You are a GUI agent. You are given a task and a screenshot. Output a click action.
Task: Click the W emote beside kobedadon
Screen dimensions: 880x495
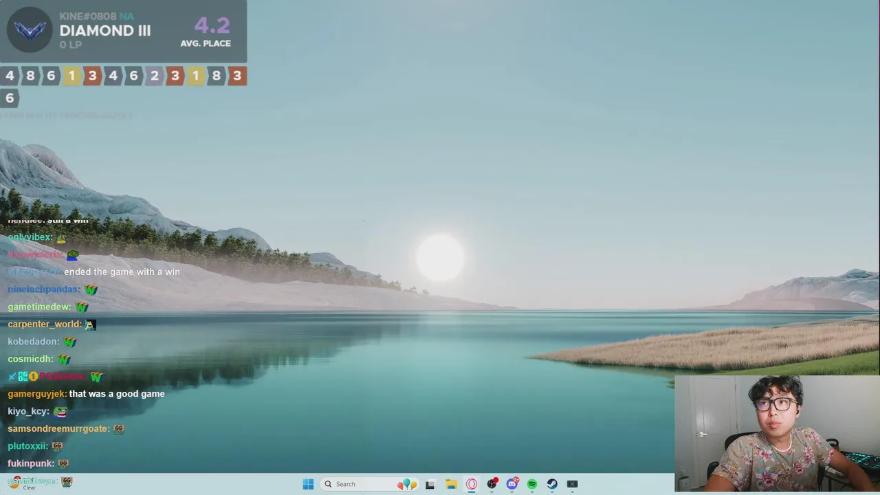[69, 342]
